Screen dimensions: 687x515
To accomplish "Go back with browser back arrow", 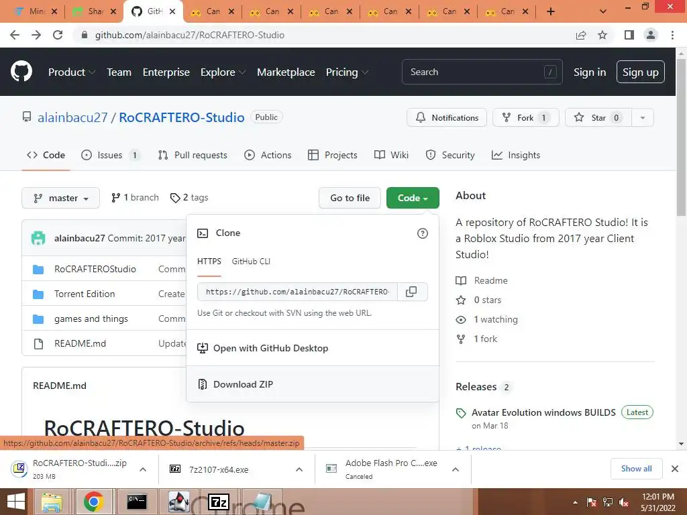I will [x=15, y=35].
